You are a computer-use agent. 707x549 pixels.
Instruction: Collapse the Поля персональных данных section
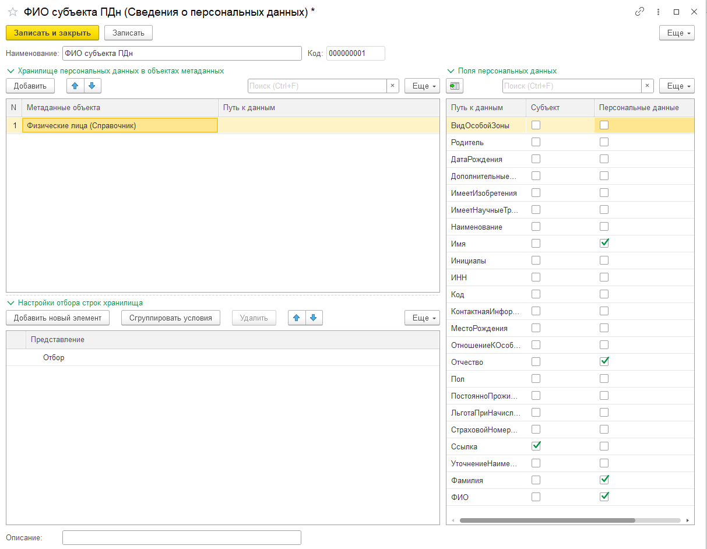451,71
